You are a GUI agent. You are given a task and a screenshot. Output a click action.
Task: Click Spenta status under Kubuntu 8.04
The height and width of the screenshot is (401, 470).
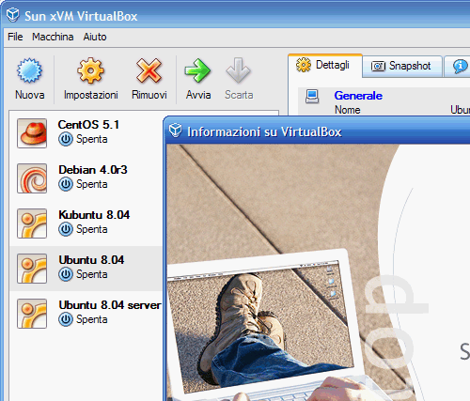click(92, 229)
